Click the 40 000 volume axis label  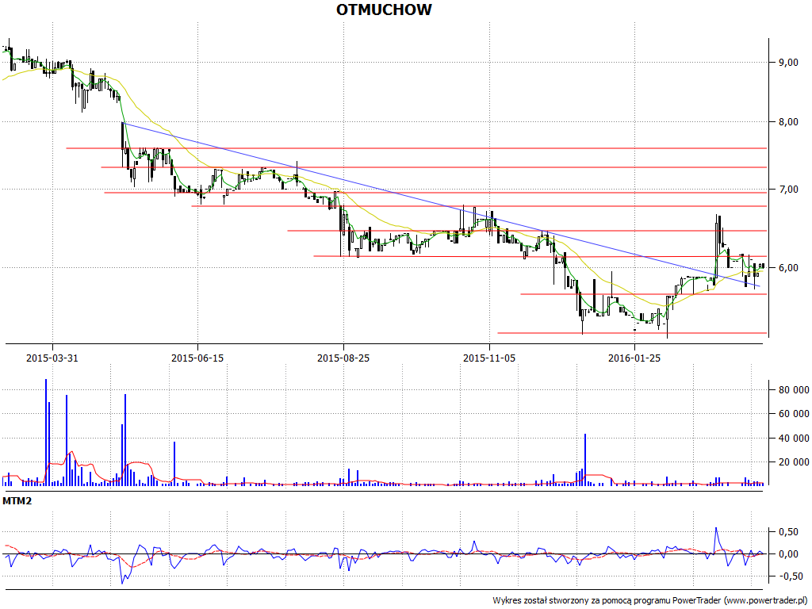794,438
